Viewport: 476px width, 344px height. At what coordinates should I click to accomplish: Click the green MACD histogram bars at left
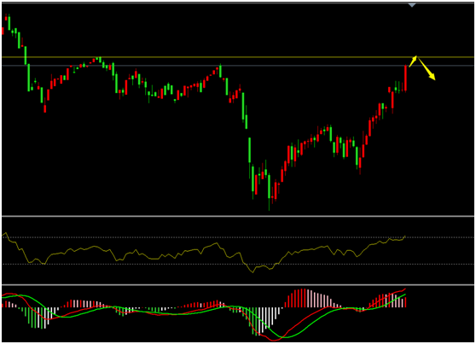point(34,318)
